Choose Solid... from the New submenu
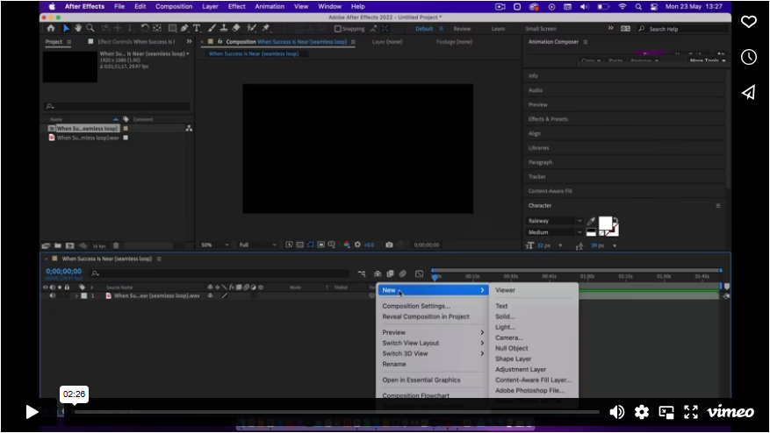Screen dimensions: 770x433 coord(505,316)
